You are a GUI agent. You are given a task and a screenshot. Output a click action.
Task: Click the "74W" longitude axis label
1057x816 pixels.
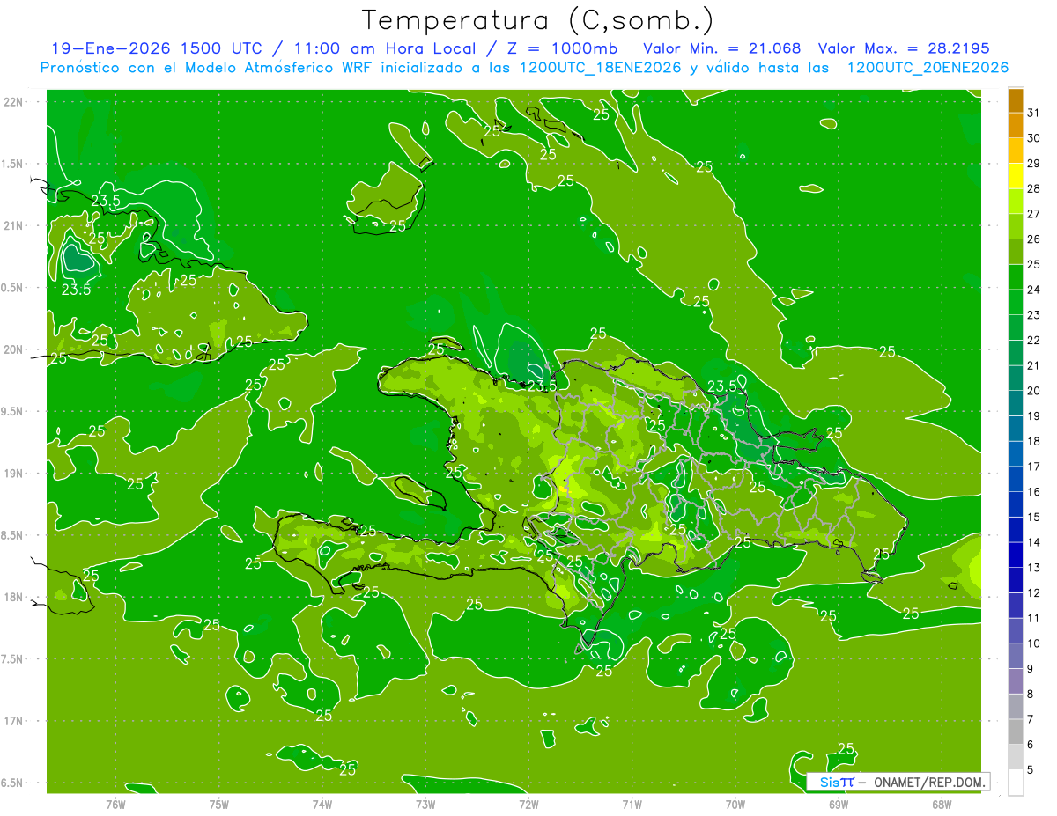[x=322, y=805]
